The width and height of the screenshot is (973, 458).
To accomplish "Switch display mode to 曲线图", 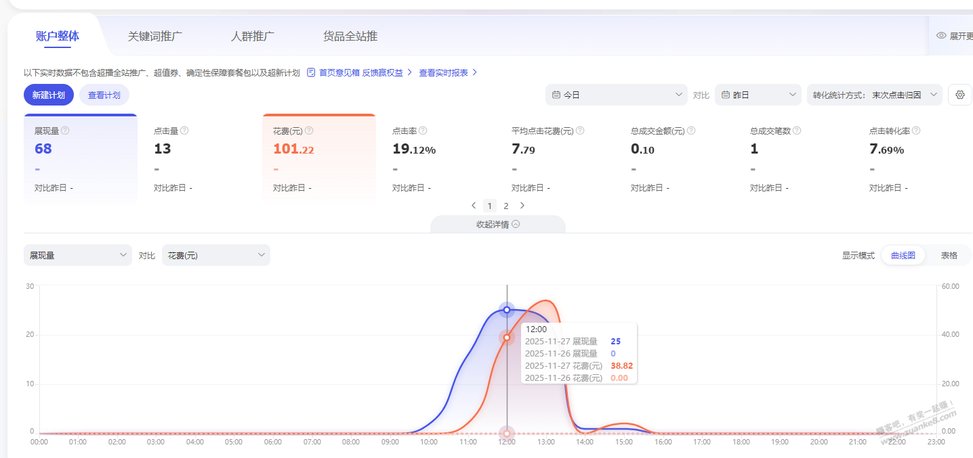I will [x=903, y=256].
